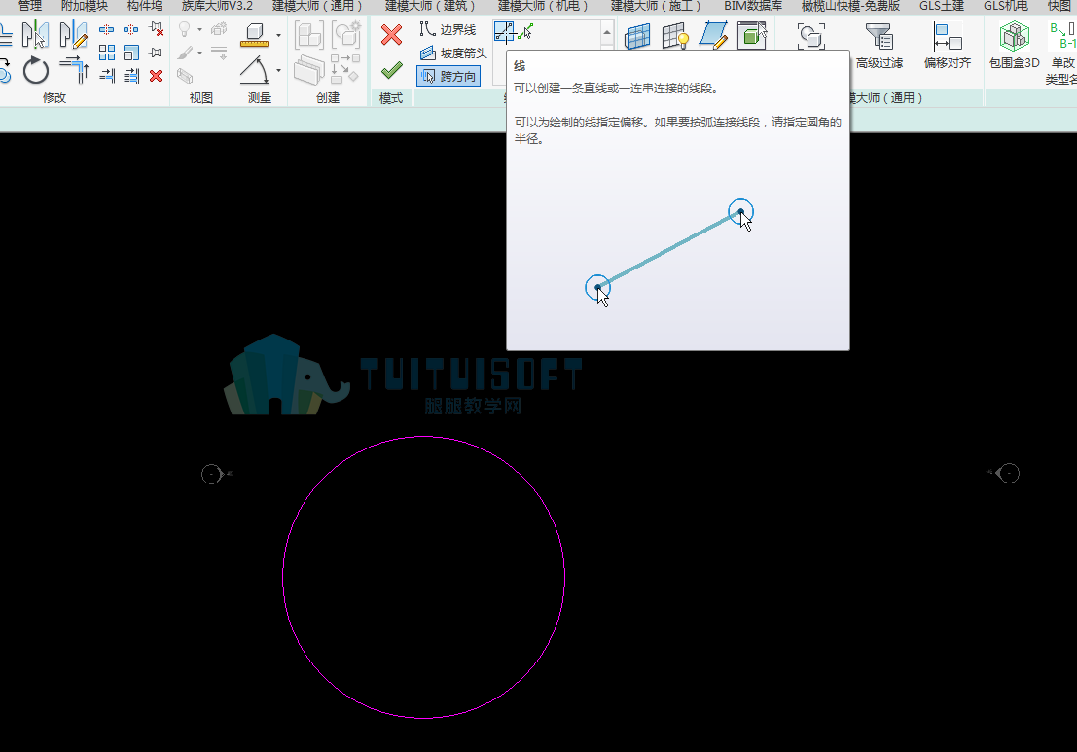Toggle the 跨方向 span direction mode
This screenshot has width=1077, height=752.
[449, 76]
